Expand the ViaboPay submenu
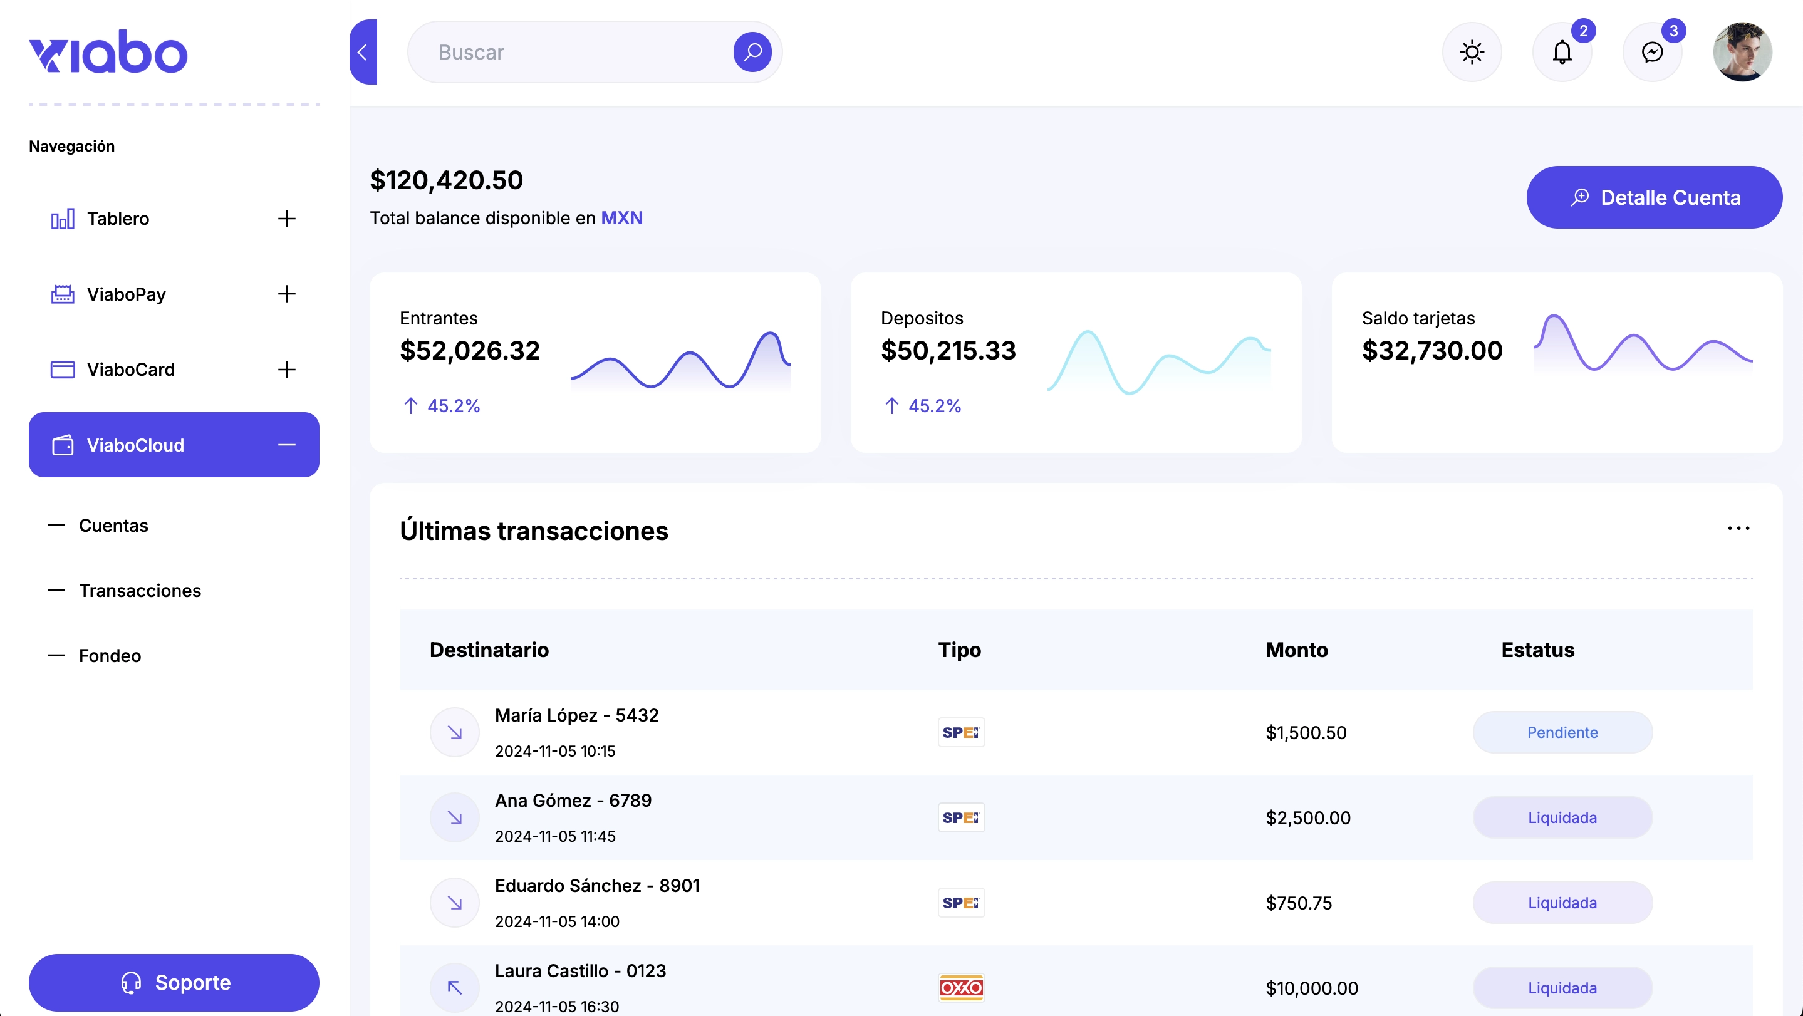 click(x=286, y=294)
